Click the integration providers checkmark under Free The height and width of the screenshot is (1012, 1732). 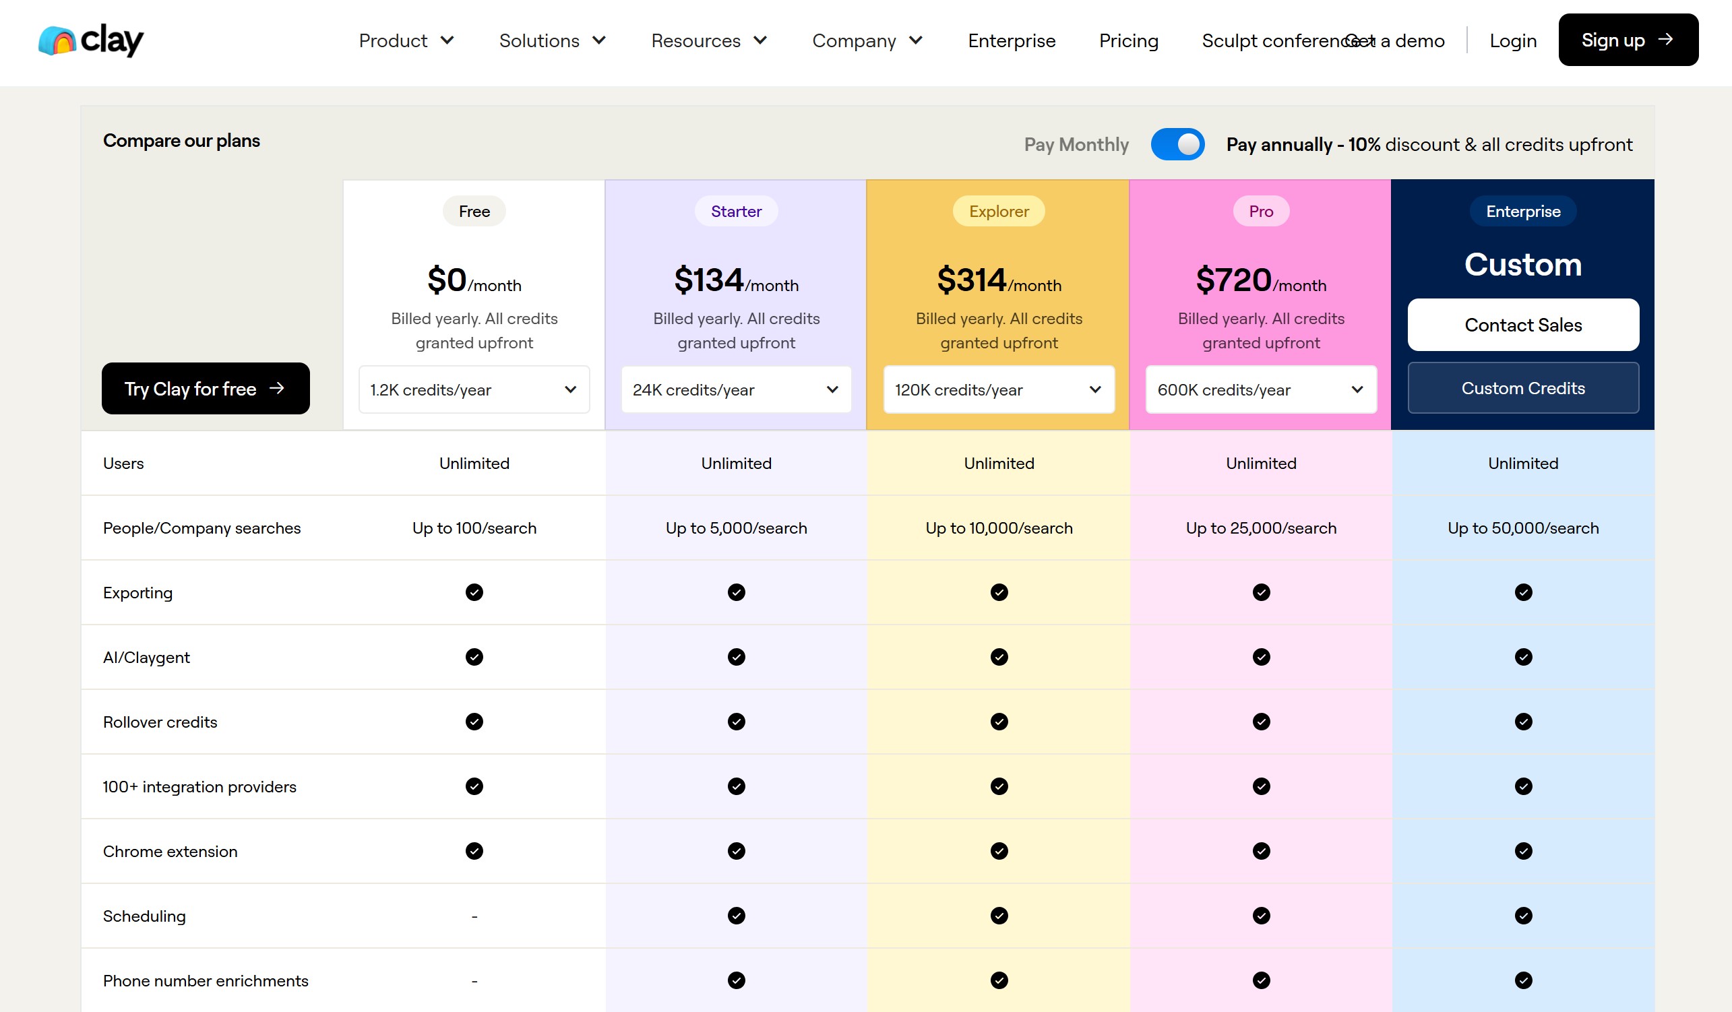[474, 786]
